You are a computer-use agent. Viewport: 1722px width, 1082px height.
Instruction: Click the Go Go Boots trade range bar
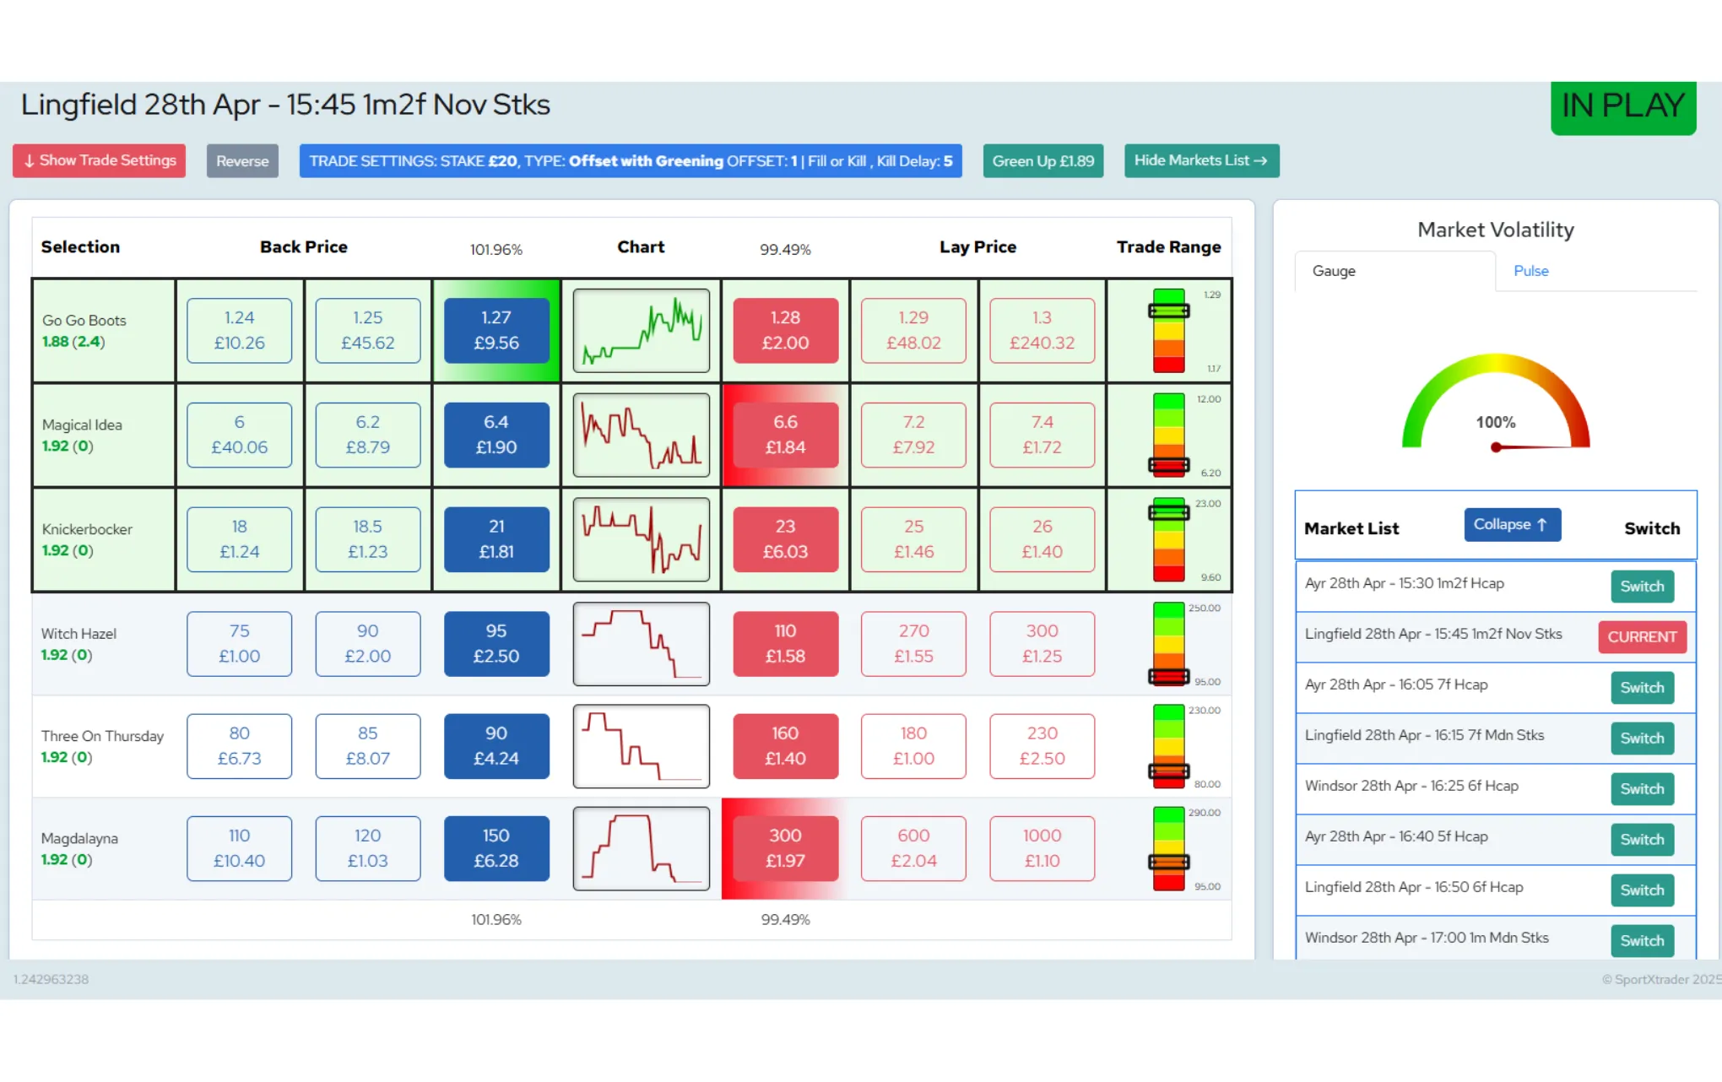(x=1168, y=331)
